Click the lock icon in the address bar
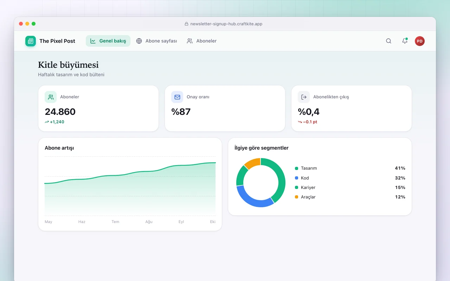 tap(187, 24)
